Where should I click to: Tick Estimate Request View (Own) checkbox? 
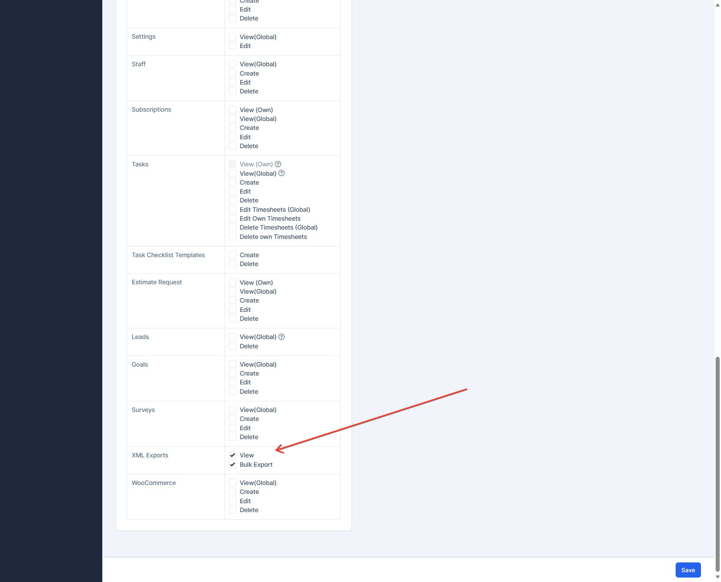coord(232,283)
